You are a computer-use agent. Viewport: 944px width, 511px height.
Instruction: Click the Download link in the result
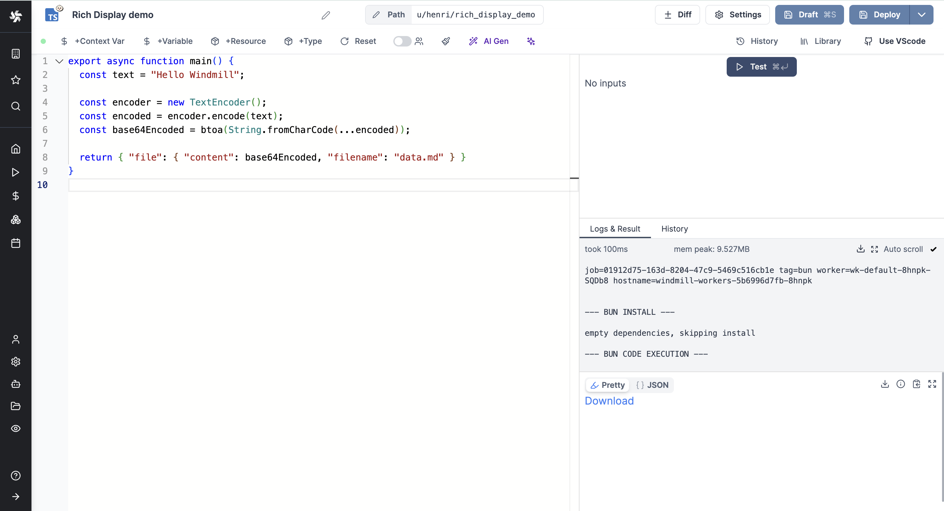[x=609, y=401]
